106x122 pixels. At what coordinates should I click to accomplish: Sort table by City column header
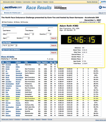point(26,62)
